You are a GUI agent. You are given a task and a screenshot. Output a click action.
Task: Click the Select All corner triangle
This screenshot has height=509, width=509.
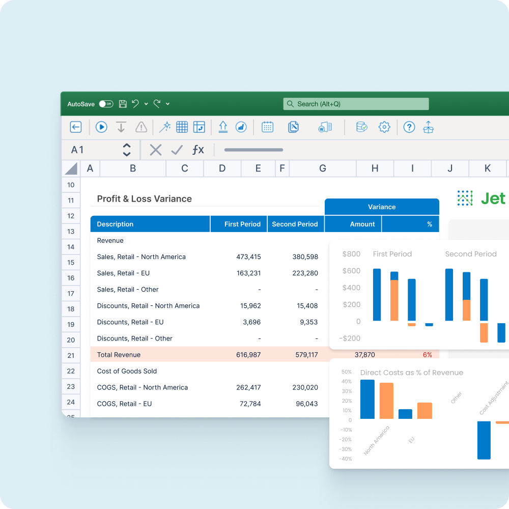click(x=71, y=168)
